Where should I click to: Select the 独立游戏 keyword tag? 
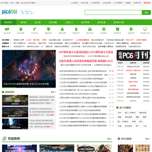click(x=128, y=126)
